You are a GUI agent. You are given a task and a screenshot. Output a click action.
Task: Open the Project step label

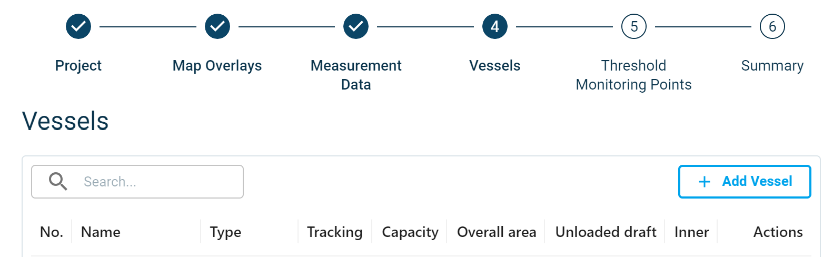coord(78,65)
